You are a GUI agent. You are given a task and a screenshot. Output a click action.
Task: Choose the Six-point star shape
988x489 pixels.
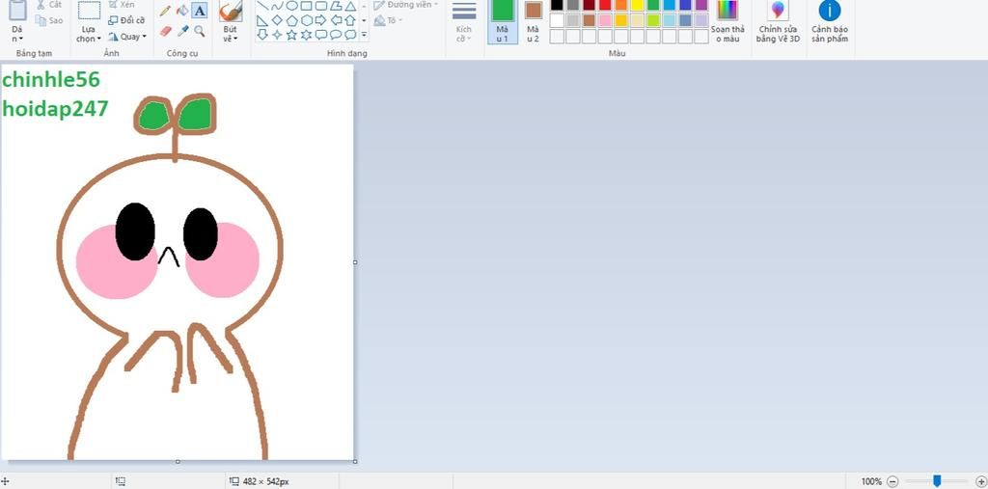(306, 35)
